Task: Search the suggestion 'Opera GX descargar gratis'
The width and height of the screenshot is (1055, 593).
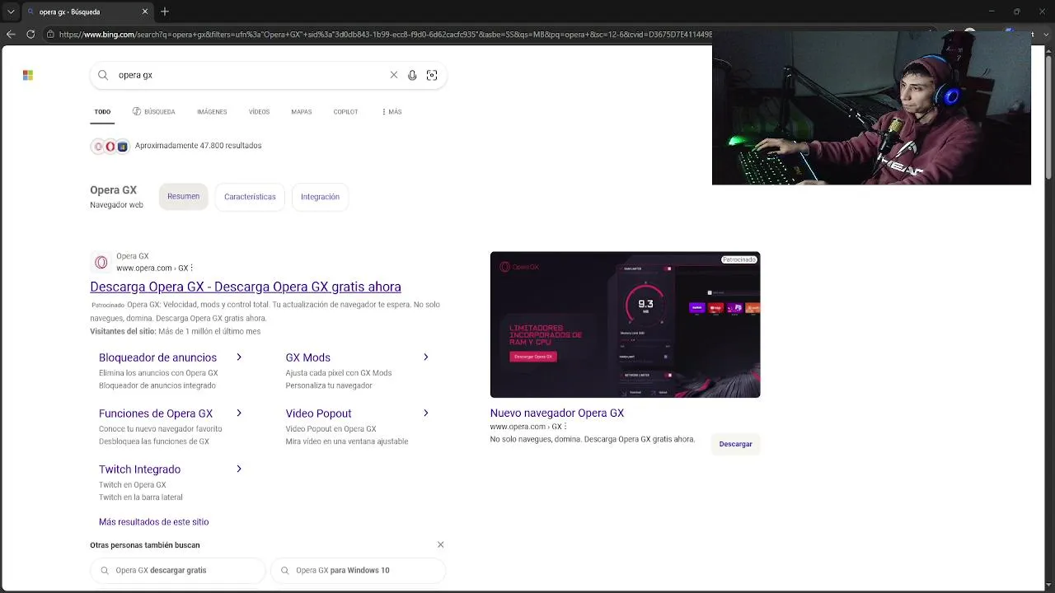Action: pos(178,570)
